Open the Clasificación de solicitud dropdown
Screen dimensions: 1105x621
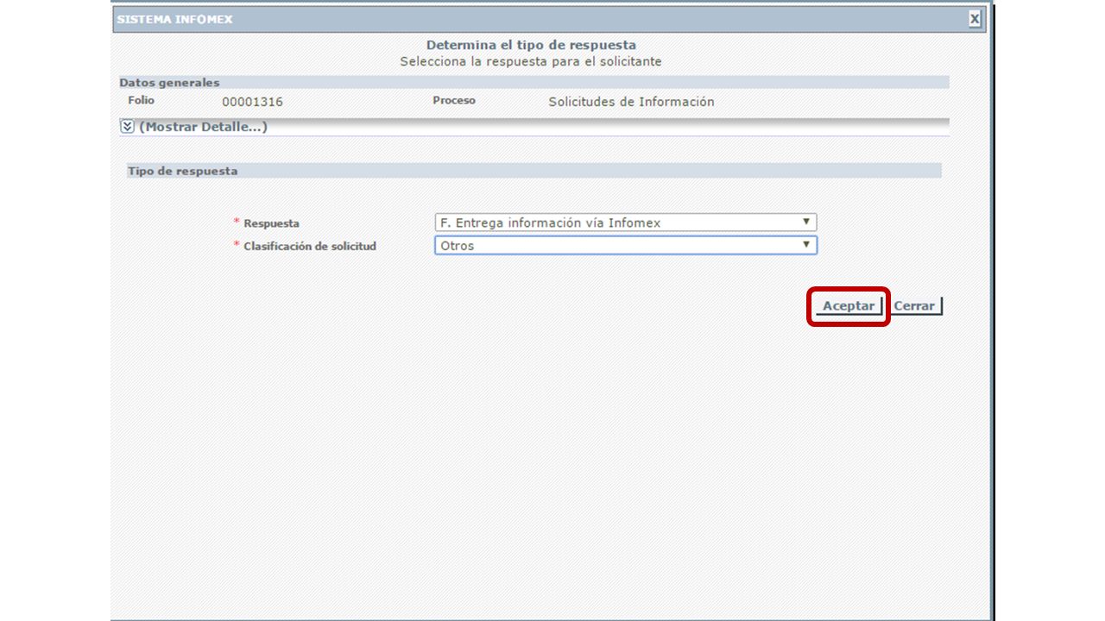(626, 246)
